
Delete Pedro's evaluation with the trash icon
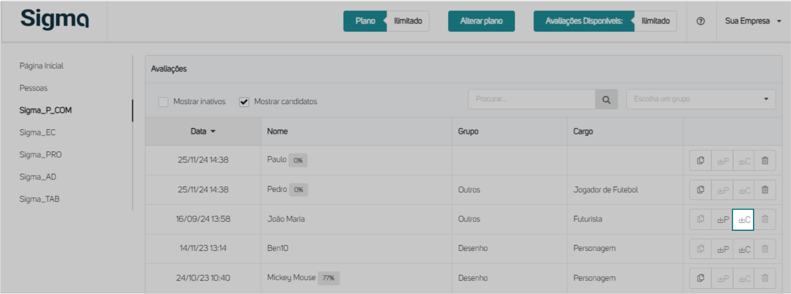point(765,189)
